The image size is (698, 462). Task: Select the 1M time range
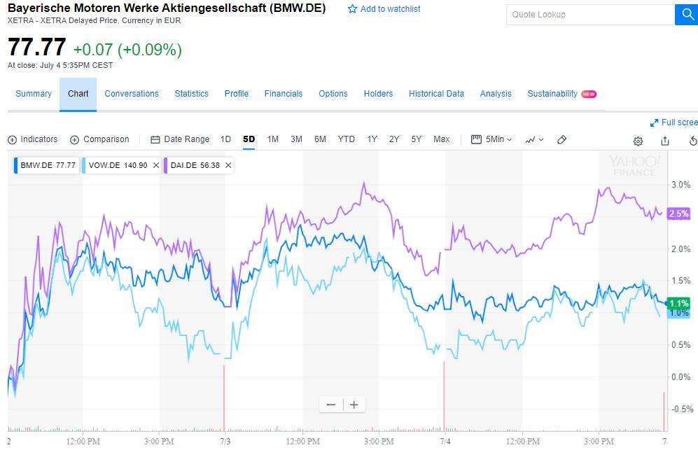click(x=273, y=139)
